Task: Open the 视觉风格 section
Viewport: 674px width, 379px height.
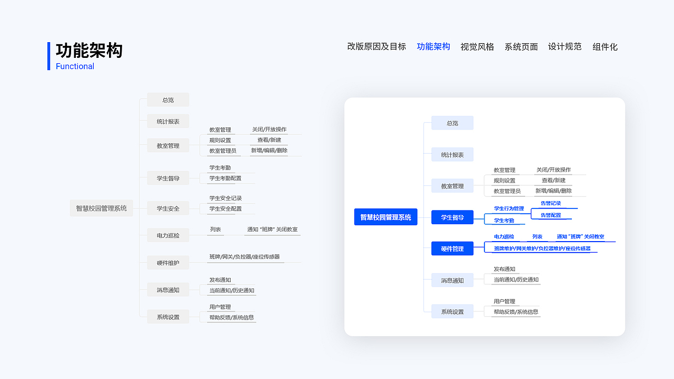Action: click(477, 46)
